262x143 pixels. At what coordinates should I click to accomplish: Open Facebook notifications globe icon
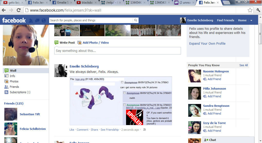point(44,21)
